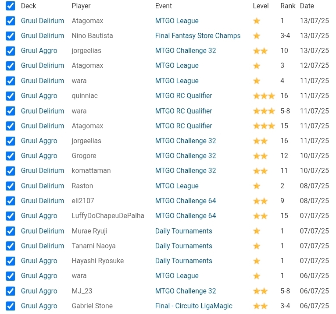The width and height of the screenshot is (336, 314).
Task: Open Grogore's Gruul Aggro deck link
Action: coord(39,156)
